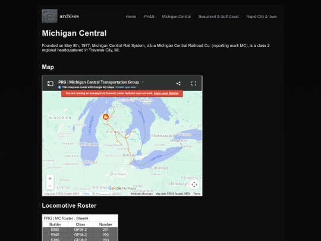Click the 'Pittsburgh' label on the map
This screenshot has width=321, height=241.
[180, 184]
